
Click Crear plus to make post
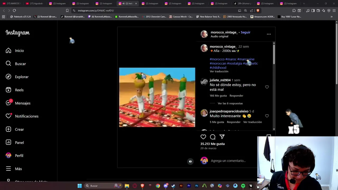point(15,129)
